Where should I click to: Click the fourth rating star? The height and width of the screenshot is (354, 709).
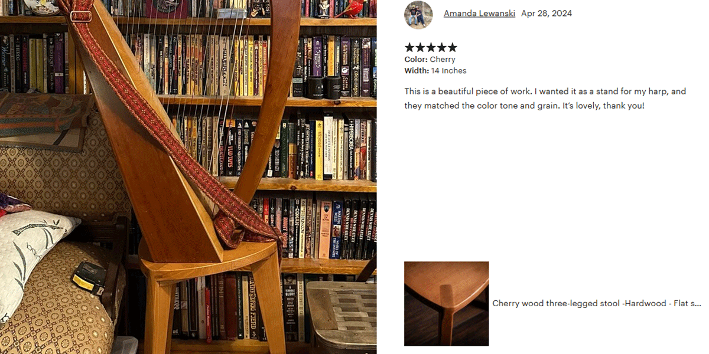click(441, 48)
